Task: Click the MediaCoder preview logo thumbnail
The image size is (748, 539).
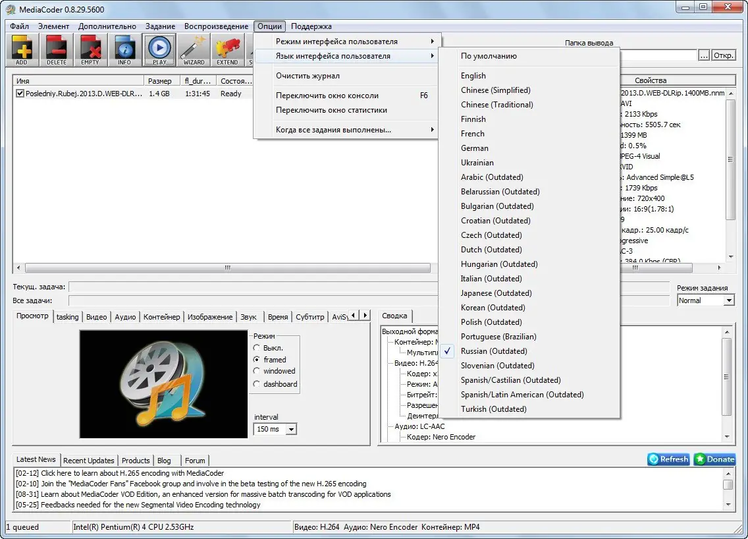Action: click(163, 384)
